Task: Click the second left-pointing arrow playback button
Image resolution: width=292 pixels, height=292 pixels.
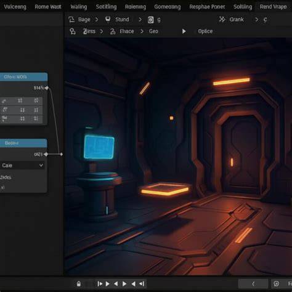Action: [x=133, y=284]
